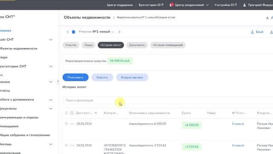Screen dimensions: 273x154
Task: Select the История оплат tab
Action: coord(111,45)
